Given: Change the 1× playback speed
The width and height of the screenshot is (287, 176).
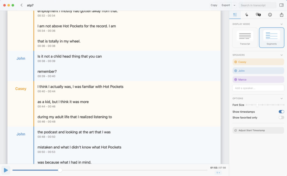Looking at the screenshot, I should pyautogui.click(x=218, y=173).
